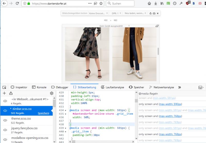Bookmark this page with the star icon
The height and width of the screenshot is (143, 206).
click(101, 4)
